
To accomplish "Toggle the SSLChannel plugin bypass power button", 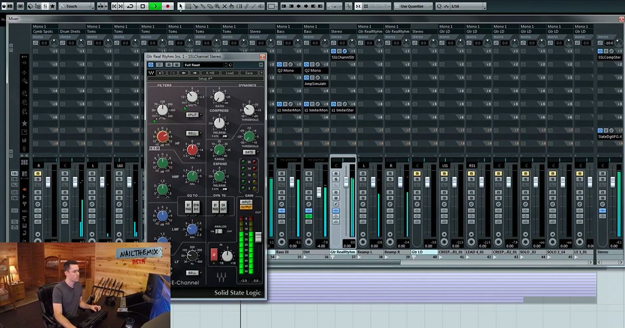I will point(151,65).
